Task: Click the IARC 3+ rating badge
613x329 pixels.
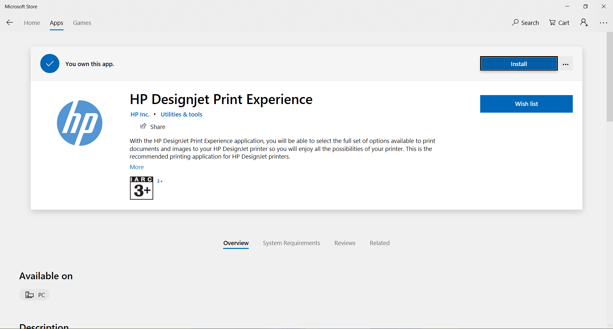Action: [x=141, y=188]
